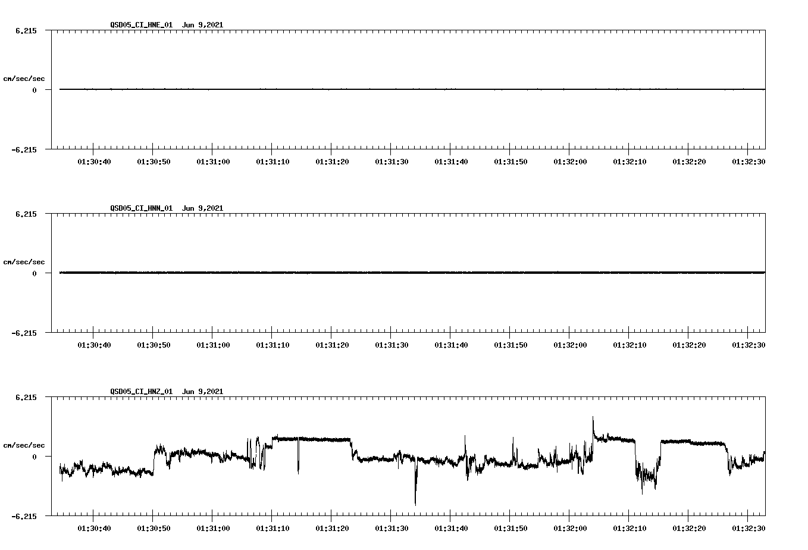The image size is (808, 550).
Task: Click the 01:31:40 time label under the HNN plot
Action: [x=451, y=345]
